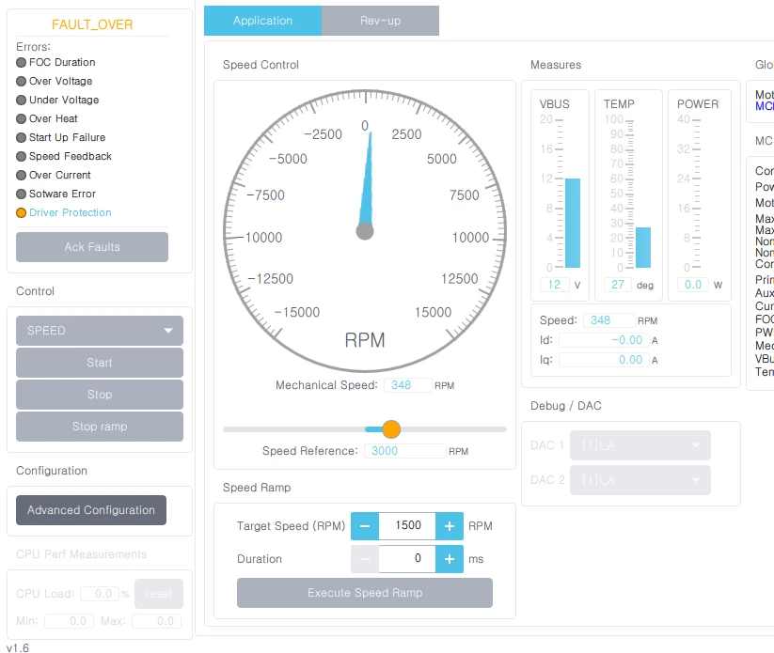This screenshot has height=653, width=774.
Task: Click the Start motor button
Action: [x=99, y=363]
